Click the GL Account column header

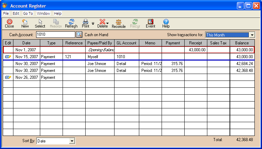pyautogui.click(x=127, y=43)
